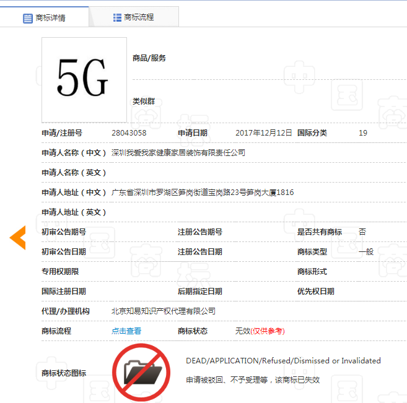Screen dimensions: 407x403
Task: Click the 专用权期限 label
Action: click(60, 272)
